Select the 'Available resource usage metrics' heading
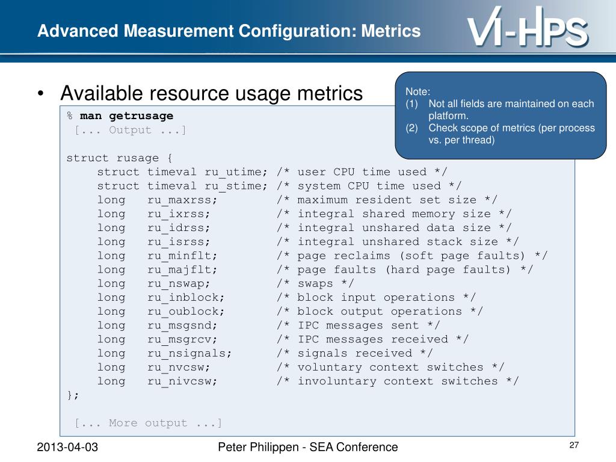616x462 pixels. 211,93
